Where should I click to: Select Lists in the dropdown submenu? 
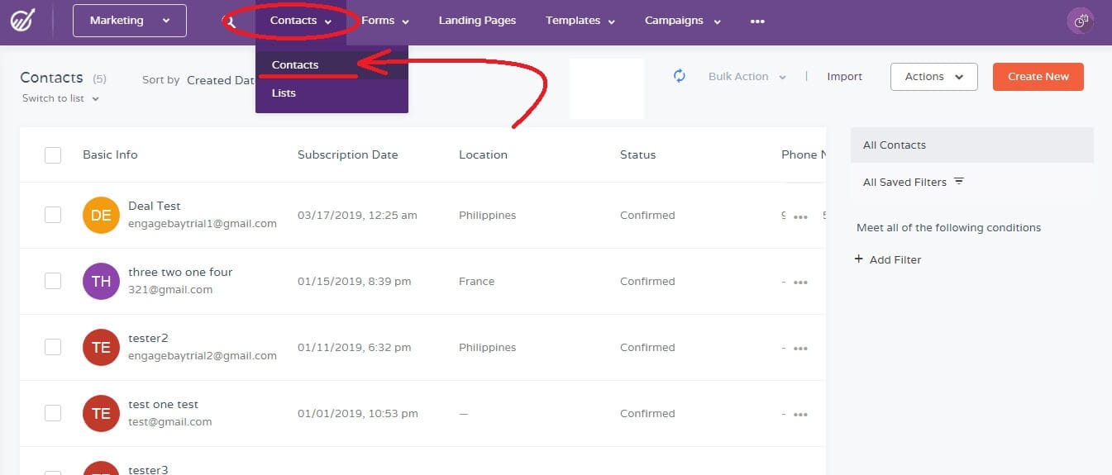click(x=332, y=93)
